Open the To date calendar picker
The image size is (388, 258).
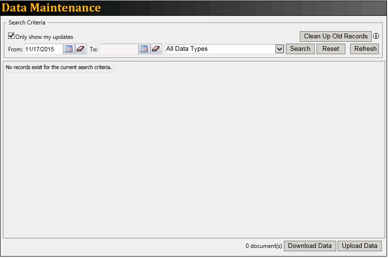click(144, 49)
